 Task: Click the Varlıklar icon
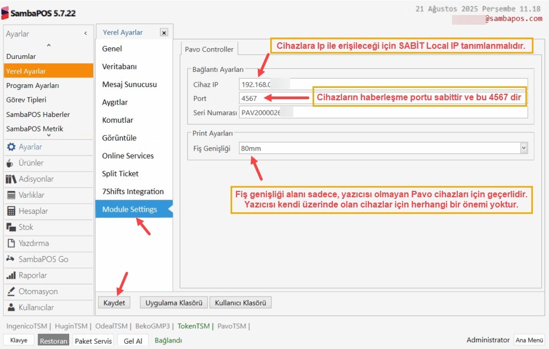[11, 195]
